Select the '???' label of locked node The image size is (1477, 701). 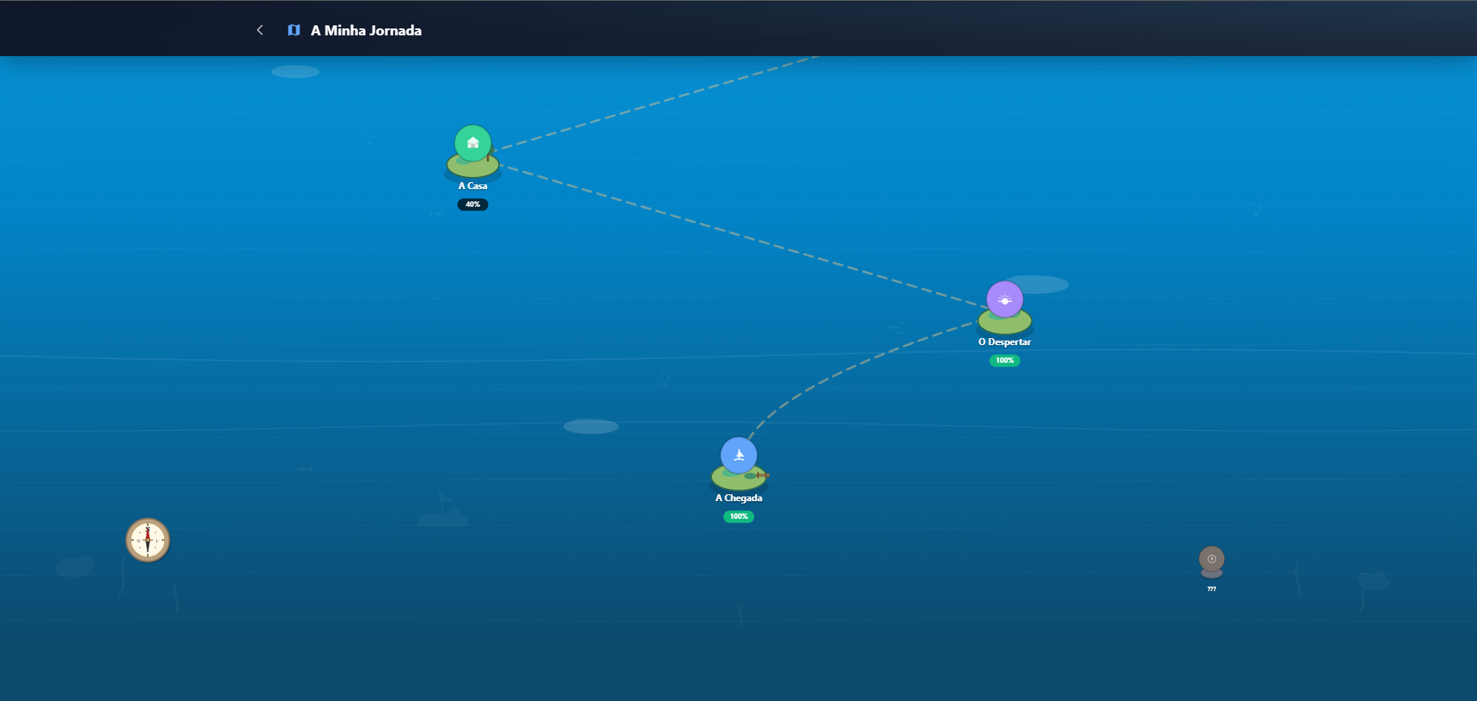point(1211,589)
